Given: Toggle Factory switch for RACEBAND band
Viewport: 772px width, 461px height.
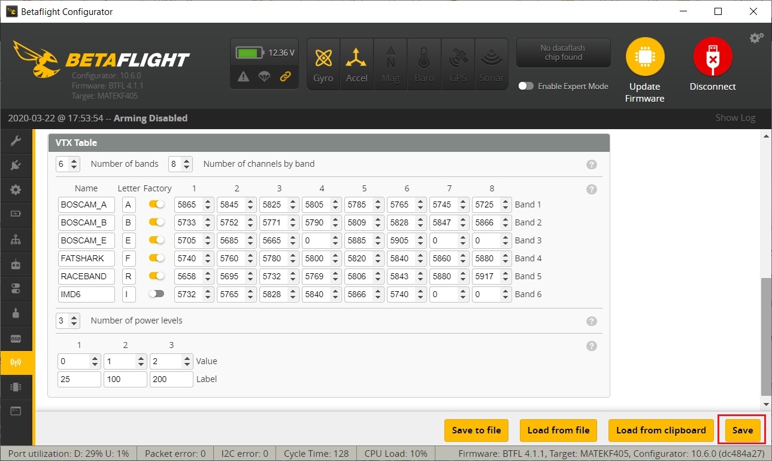Looking at the screenshot, I should tap(156, 276).
